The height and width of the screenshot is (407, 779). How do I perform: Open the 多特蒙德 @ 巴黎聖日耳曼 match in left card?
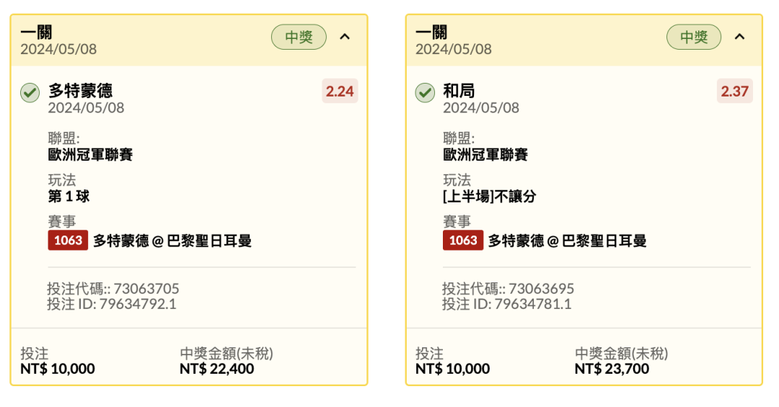coord(172,241)
